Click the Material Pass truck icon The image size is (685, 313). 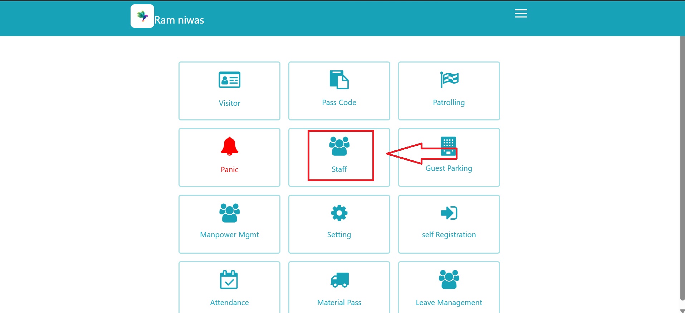339,280
